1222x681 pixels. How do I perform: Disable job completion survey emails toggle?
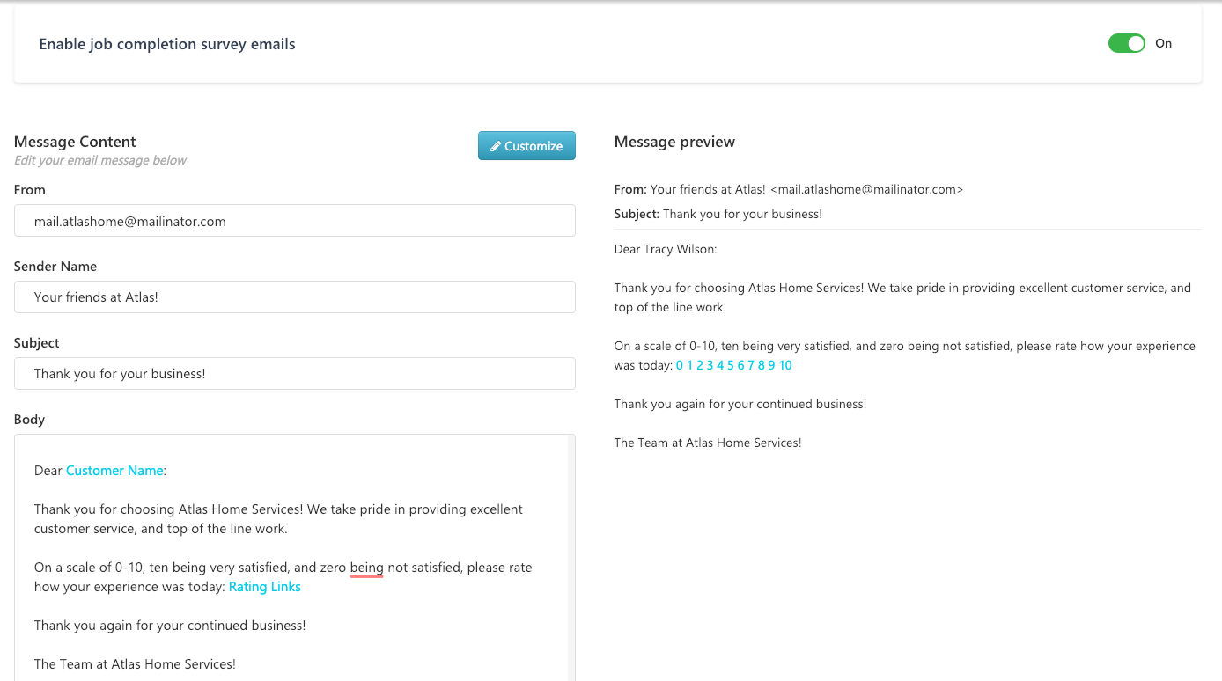(x=1126, y=43)
